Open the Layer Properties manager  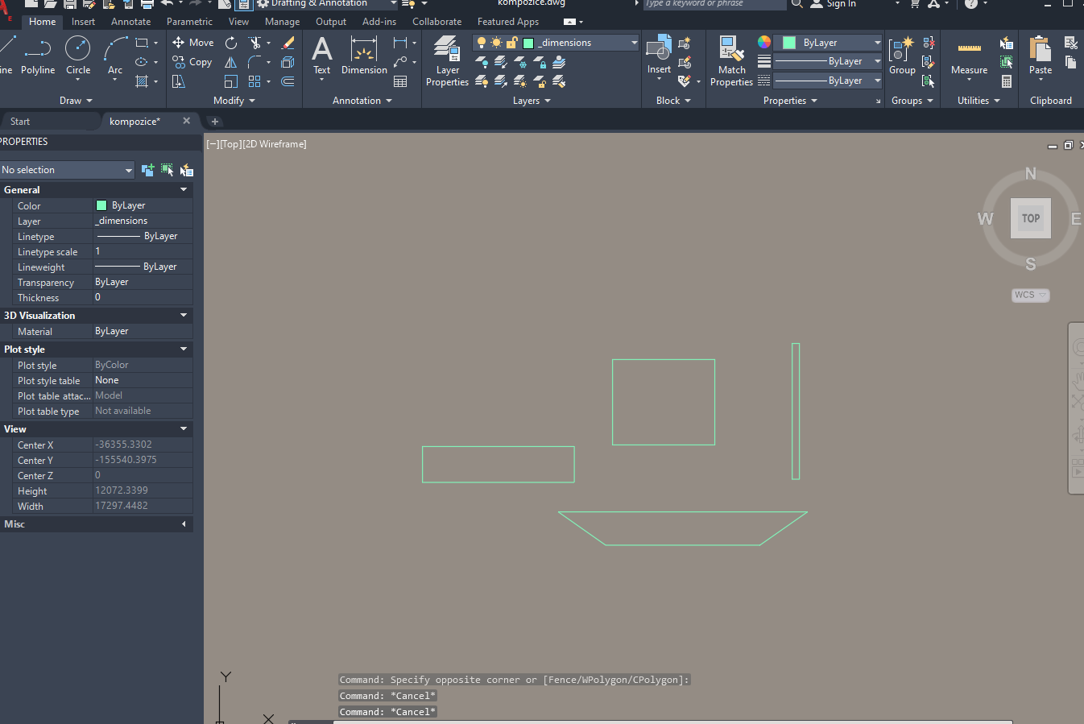click(x=447, y=60)
